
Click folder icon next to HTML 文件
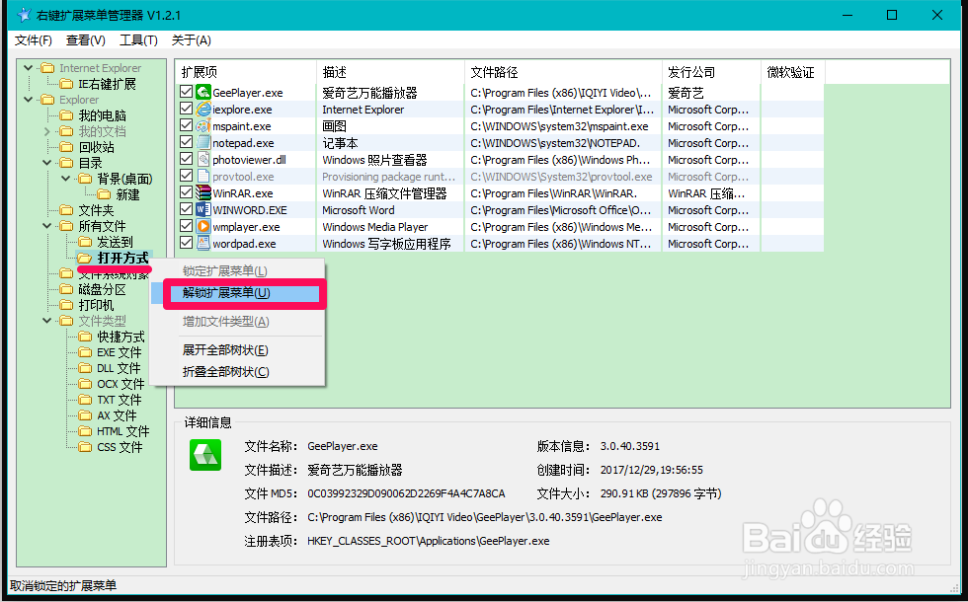tap(85, 431)
